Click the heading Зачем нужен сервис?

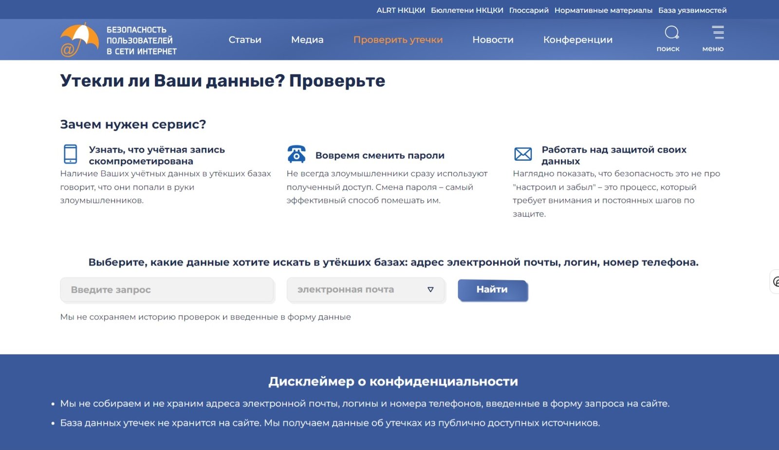133,125
